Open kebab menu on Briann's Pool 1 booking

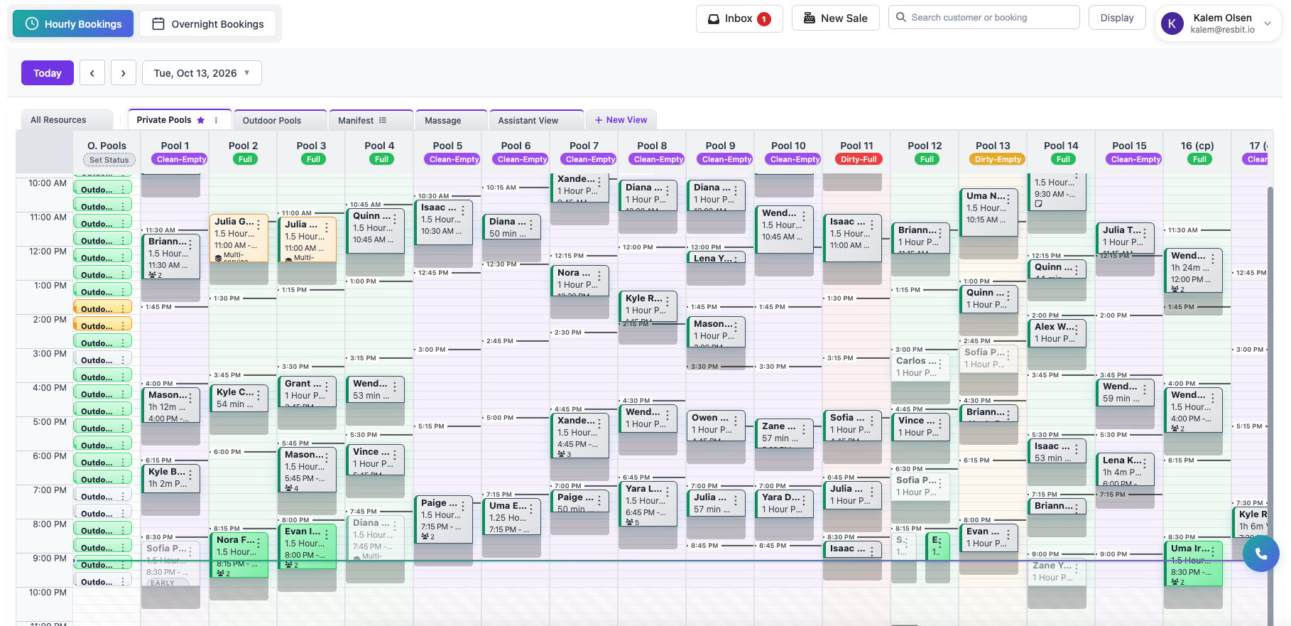click(x=190, y=244)
